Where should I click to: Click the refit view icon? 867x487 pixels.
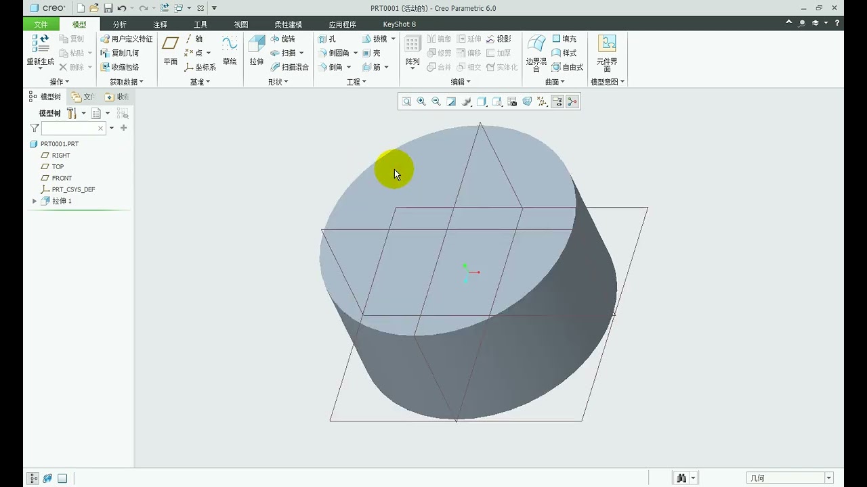click(x=406, y=101)
